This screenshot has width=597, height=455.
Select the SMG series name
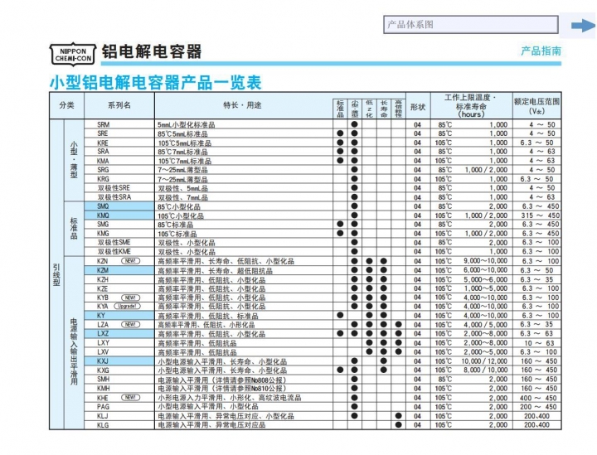103,225
